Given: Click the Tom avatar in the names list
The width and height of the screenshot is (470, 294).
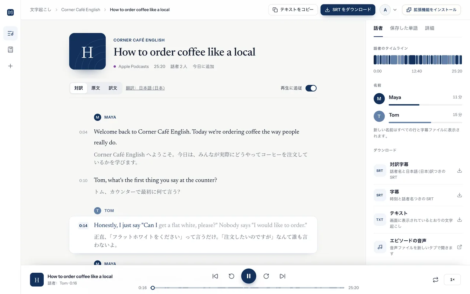Looking at the screenshot, I should (379, 116).
